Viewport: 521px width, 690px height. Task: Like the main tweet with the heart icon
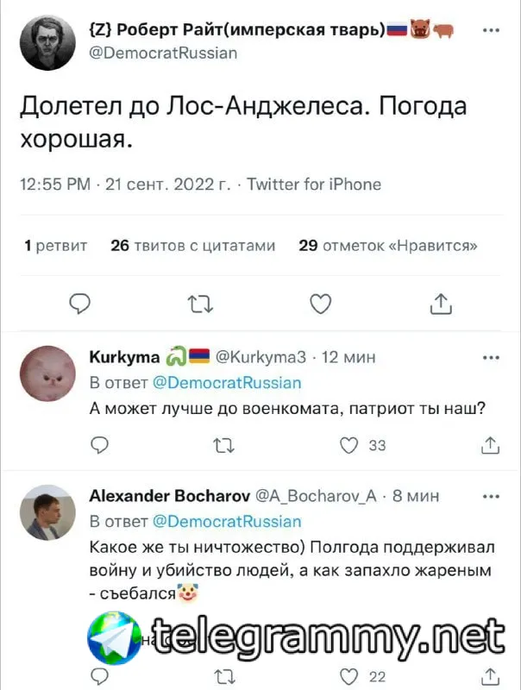320,304
